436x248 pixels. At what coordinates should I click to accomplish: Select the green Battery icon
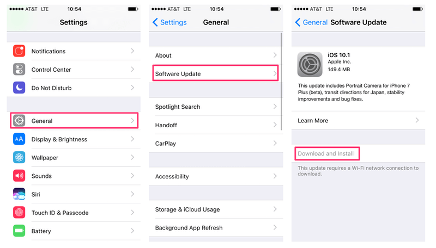click(19, 231)
